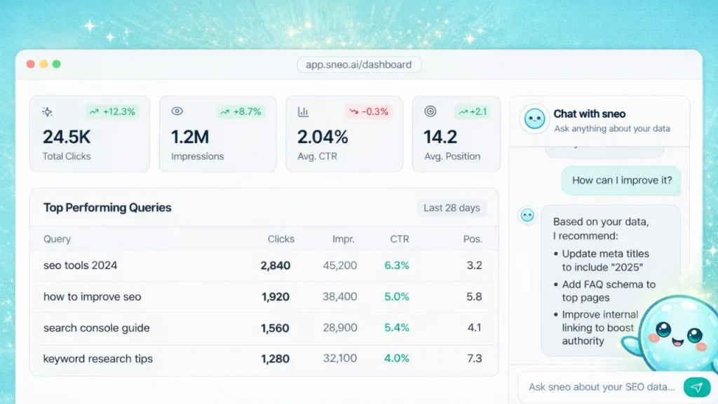718x404 pixels.
Task: Toggle the +2.1 badge on Avg. Position
Action: coord(472,111)
